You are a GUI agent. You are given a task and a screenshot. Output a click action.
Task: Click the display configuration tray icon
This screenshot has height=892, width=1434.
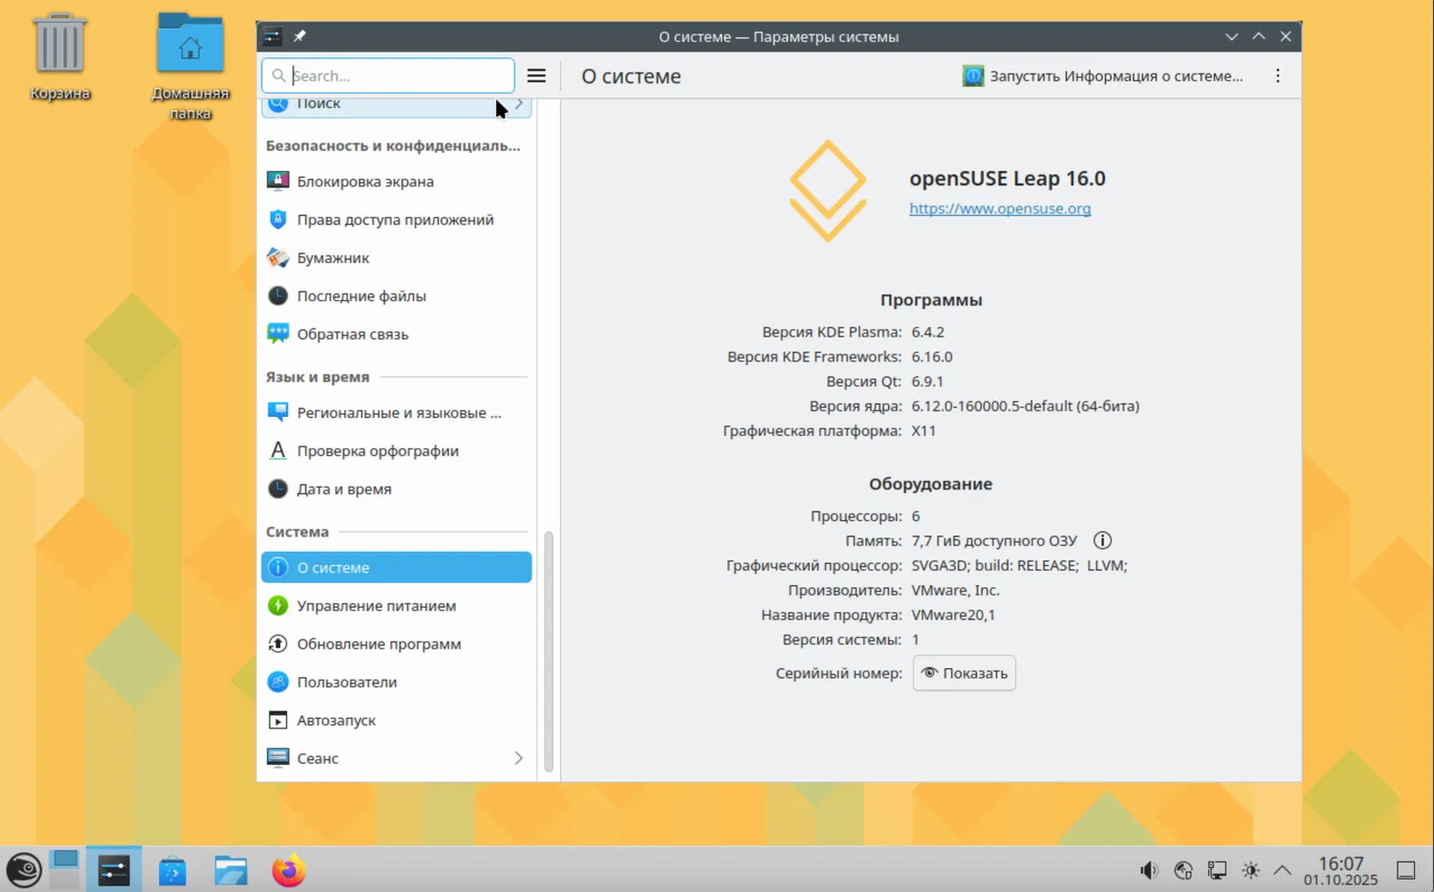[x=1217, y=870]
